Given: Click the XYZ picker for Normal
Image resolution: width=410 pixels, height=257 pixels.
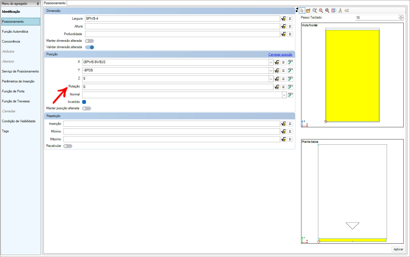Looking at the screenshot, I should click(290, 95).
